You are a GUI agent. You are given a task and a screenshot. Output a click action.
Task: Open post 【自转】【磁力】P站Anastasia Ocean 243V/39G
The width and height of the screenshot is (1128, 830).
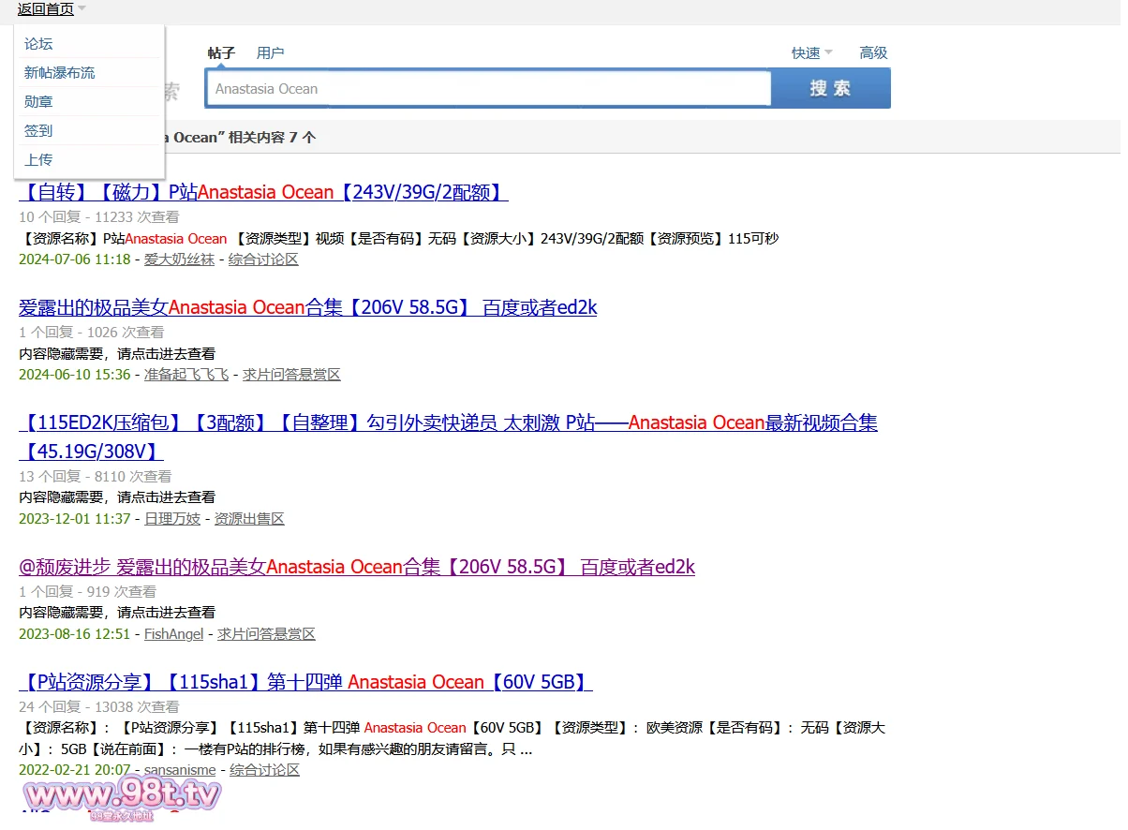tap(263, 192)
